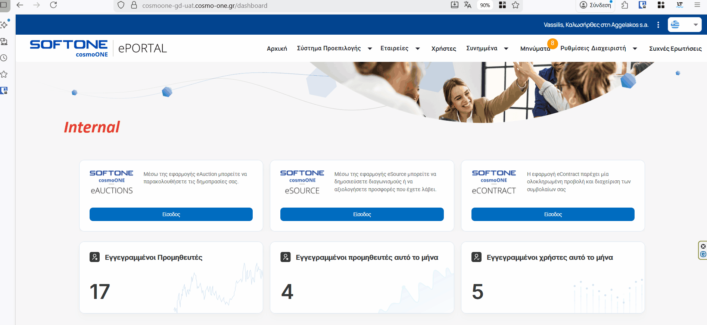
Task: Open the tracking protection shield
Action: 121,5
